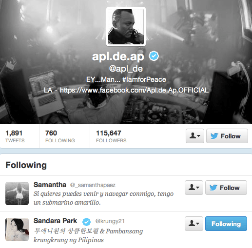Open the 760 Following stat
The height and width of the screenshot is (248, 252).
click(60, 136)
